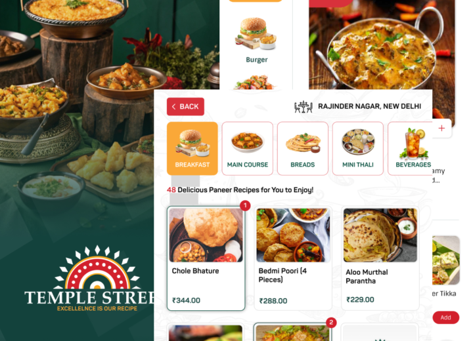Image resolution: width=473 pixels, height=341 pixels.
Task: Click the Rajinder Nagar, New Delhi location
Action: pyautogui.click(x=369, y=106)
